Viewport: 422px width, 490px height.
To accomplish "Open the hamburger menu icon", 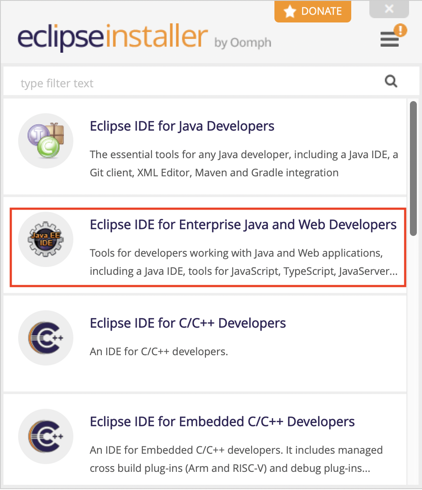I will point(389,39).
